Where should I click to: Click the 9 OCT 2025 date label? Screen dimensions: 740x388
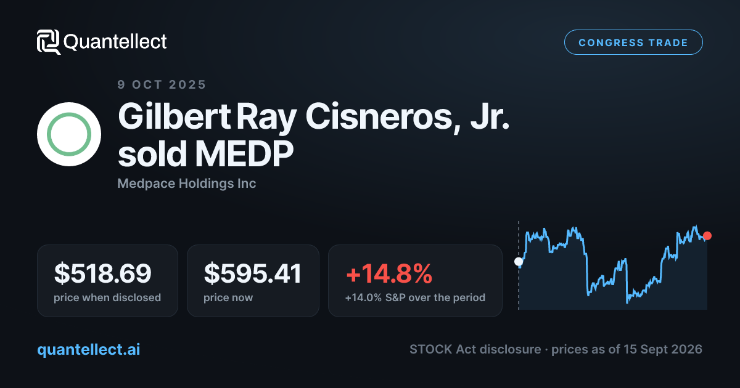(162, 85)
